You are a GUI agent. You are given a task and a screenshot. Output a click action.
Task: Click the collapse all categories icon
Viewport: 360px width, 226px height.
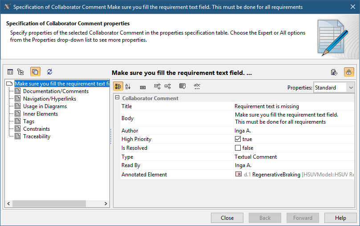coord(168,87)
